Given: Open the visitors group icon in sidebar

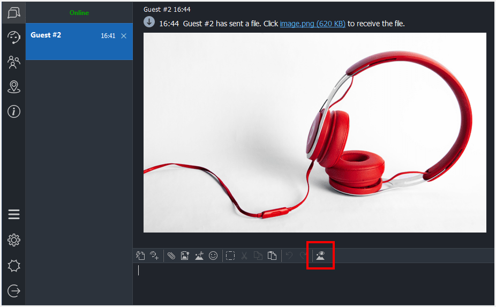Looking at the screenshot, I should click(14, 62).
